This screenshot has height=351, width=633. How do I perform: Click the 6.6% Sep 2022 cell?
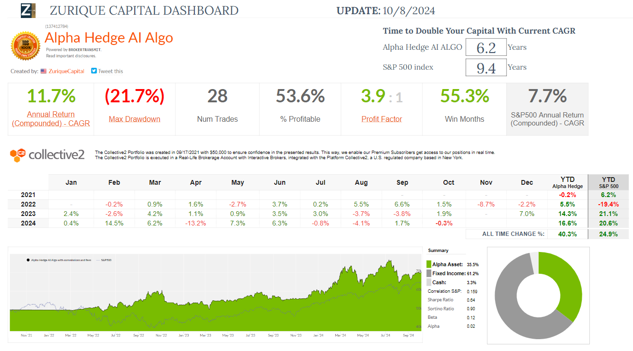click(403, 204)
